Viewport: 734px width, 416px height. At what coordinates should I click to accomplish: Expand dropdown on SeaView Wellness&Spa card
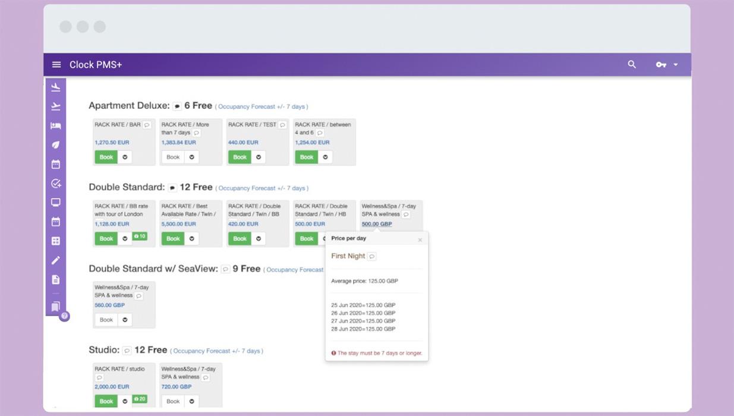click(125, 320)
